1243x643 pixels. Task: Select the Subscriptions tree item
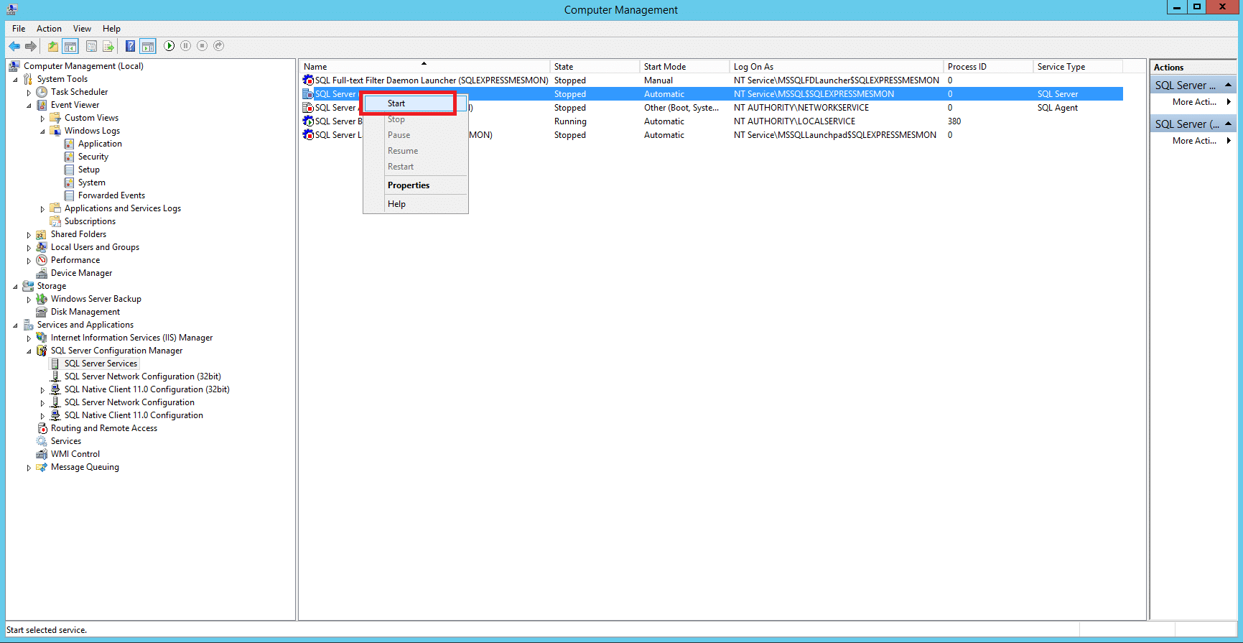point(90,221)
